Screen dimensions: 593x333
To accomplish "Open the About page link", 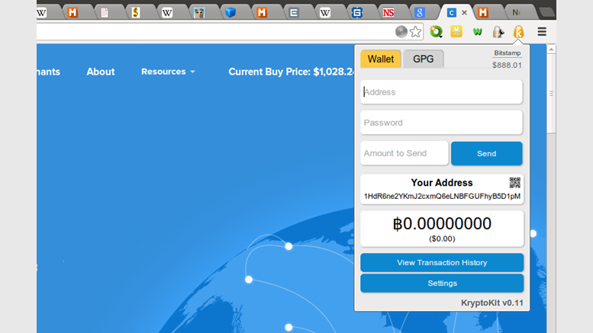I will (x=100, y=72).
